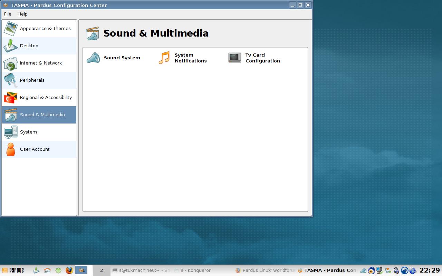Click the User Account label
The height and width of the screenshot is (276, 442).
pos(35,149)
